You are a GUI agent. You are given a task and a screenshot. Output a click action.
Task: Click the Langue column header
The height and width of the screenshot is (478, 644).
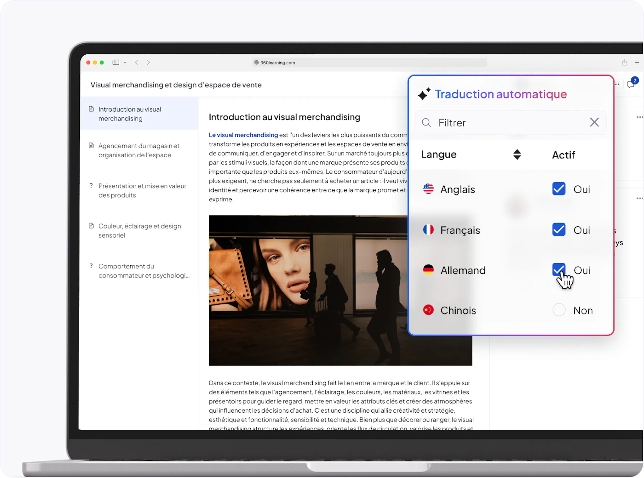[x=439, y=155]
